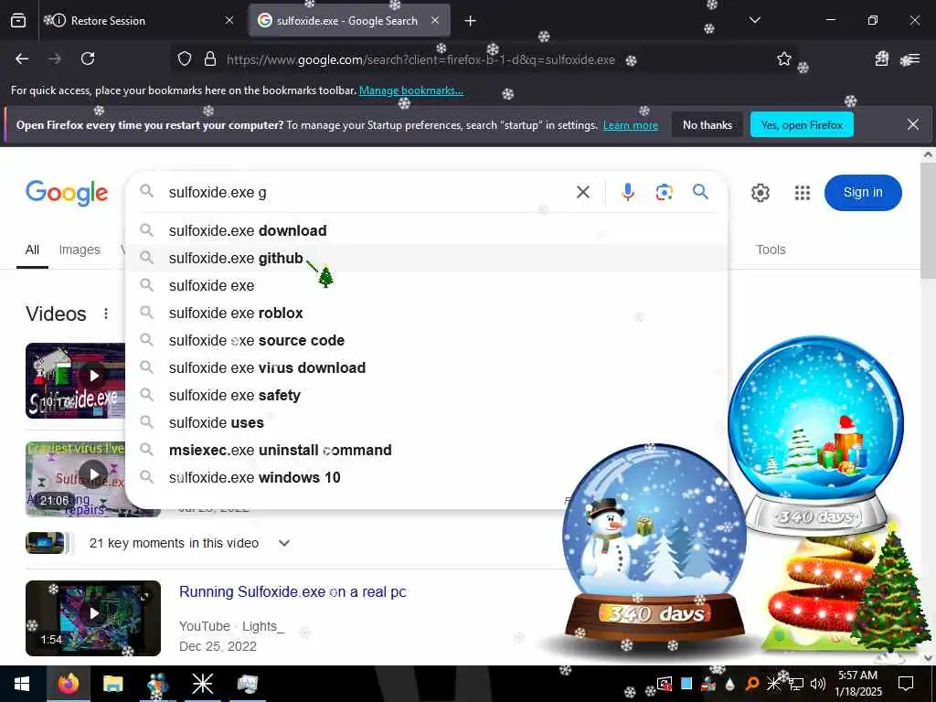Image resolution: width=936 pixels, height=702 pixels.
Task: Clear the Google search box text
Action: [x=582, y=192]
